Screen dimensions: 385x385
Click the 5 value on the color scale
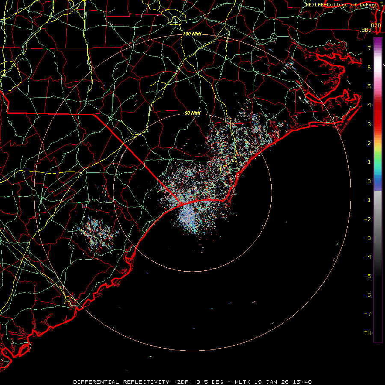click(369, 86)
